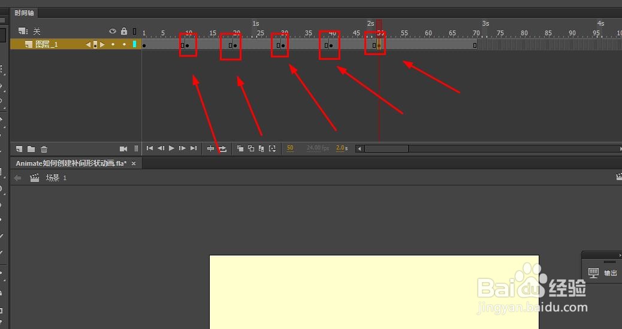Move playhead to frame 65 on ruler
The image size is (622, 329).
pos(452,33)
